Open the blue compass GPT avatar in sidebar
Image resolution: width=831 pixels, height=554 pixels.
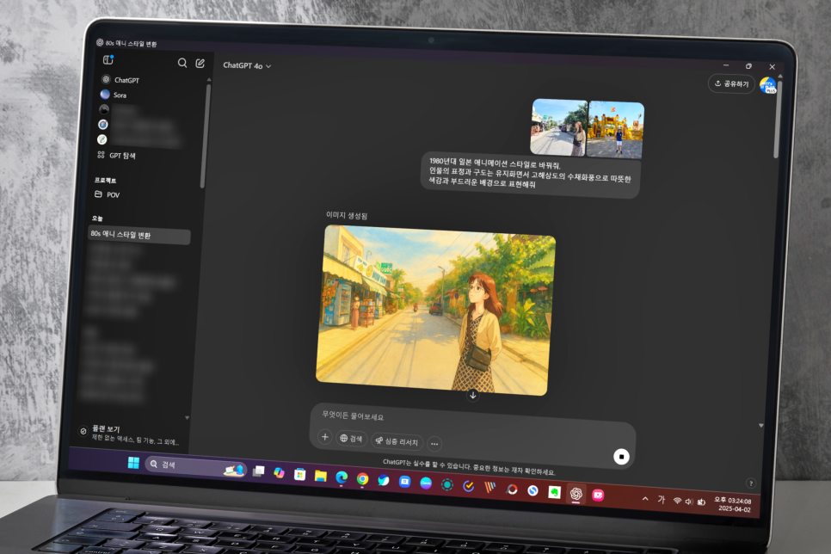tap(103, 124)
